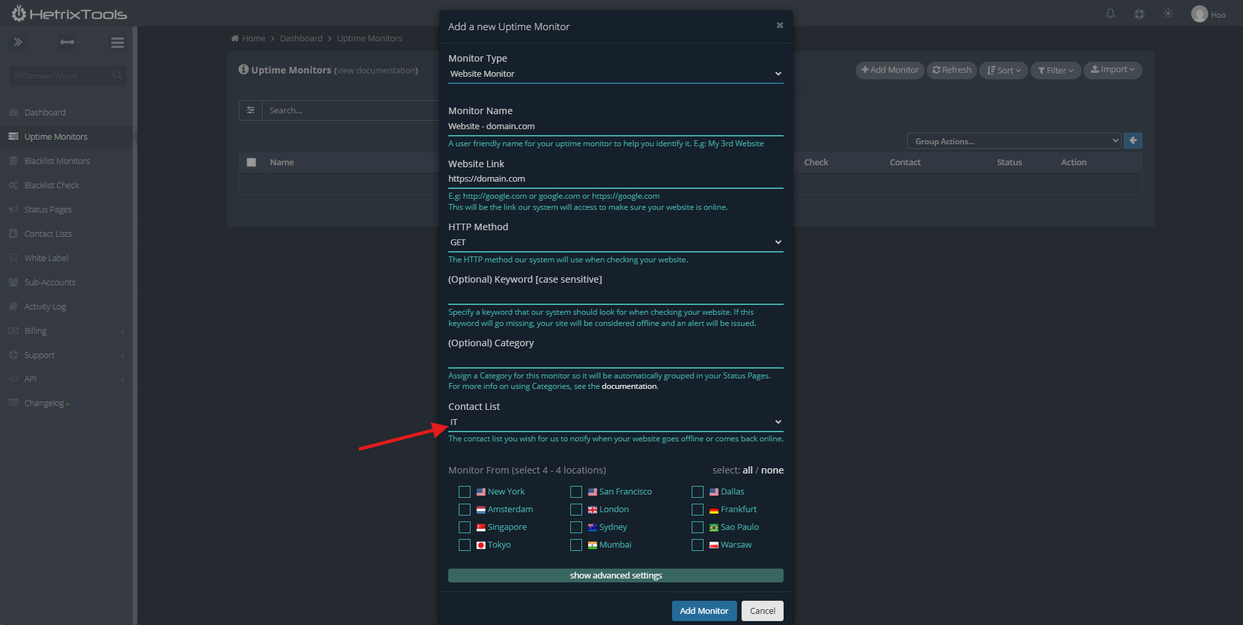Click the horizontal resize arrows icon
This screenshot has width=1243, height=625.
click(67, 43)
